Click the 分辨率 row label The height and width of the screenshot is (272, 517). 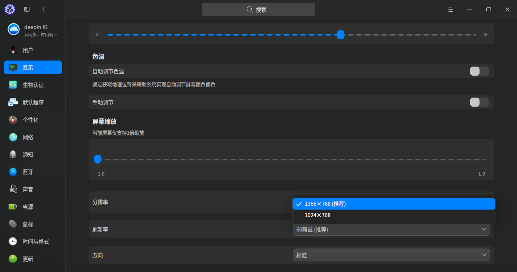[100, 202]
